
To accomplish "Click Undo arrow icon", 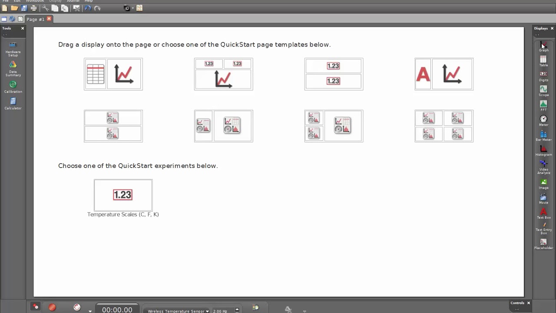I will pyautogui.click(x=88, y=8).
